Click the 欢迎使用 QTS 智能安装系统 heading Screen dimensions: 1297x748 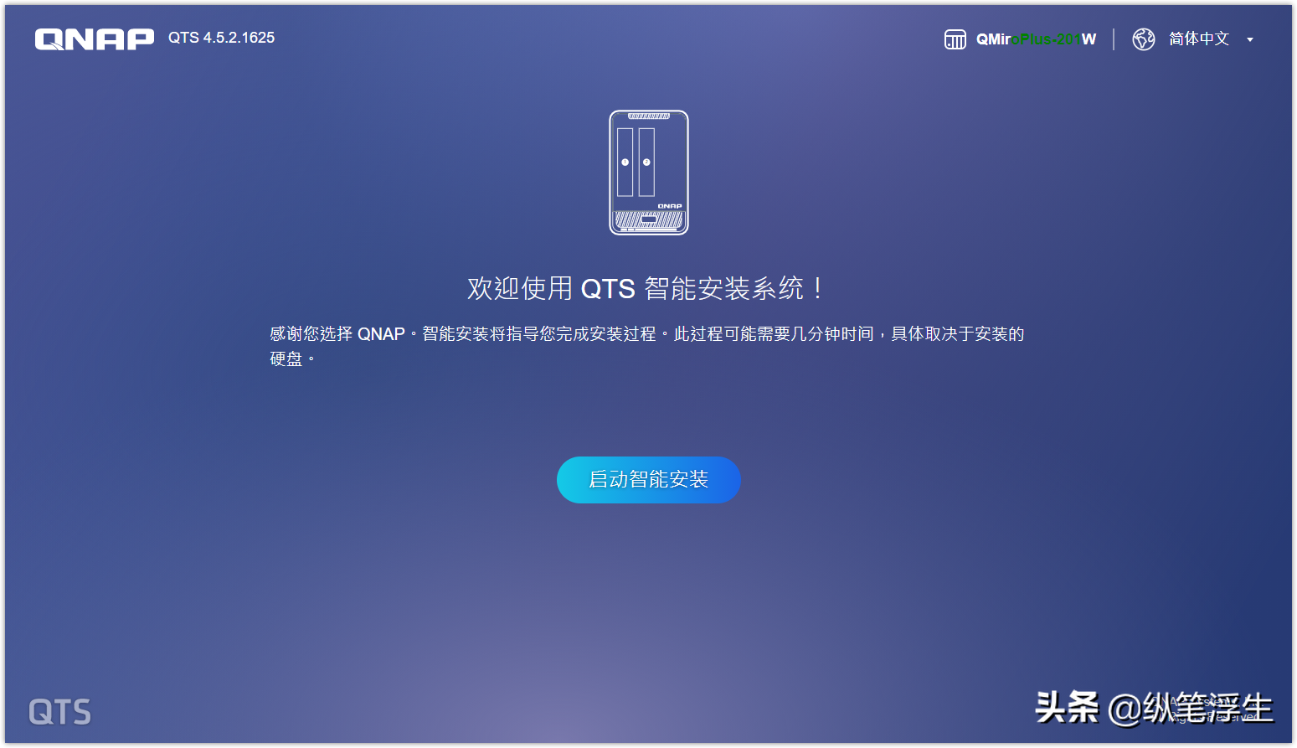coord(646,288)
